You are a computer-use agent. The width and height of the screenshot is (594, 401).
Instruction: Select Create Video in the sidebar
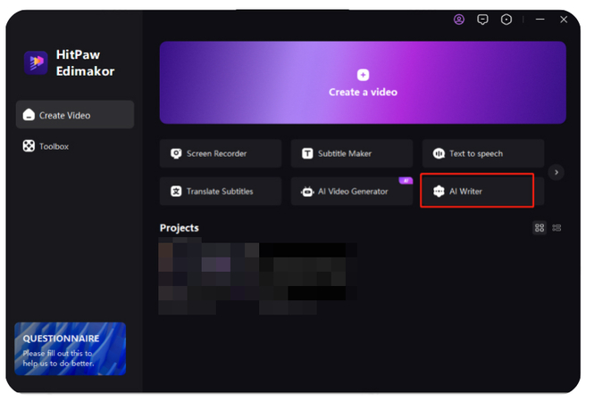(x=75, y=115)
